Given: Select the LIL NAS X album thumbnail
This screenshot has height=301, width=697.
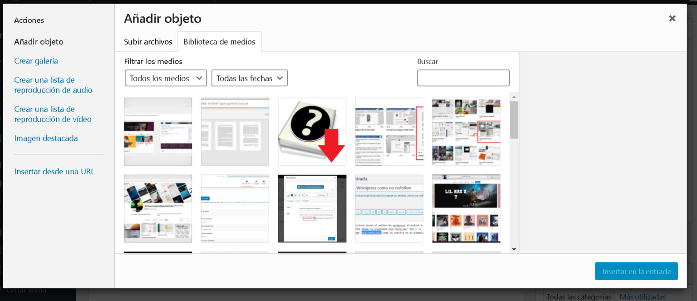Looking at the screenshot, I should click(466, 209).
